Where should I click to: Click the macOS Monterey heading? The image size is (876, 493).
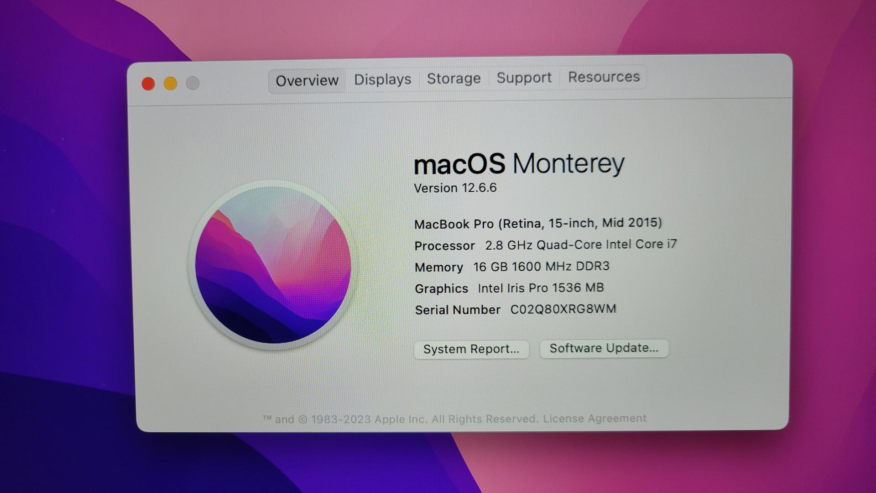(519, 164)
